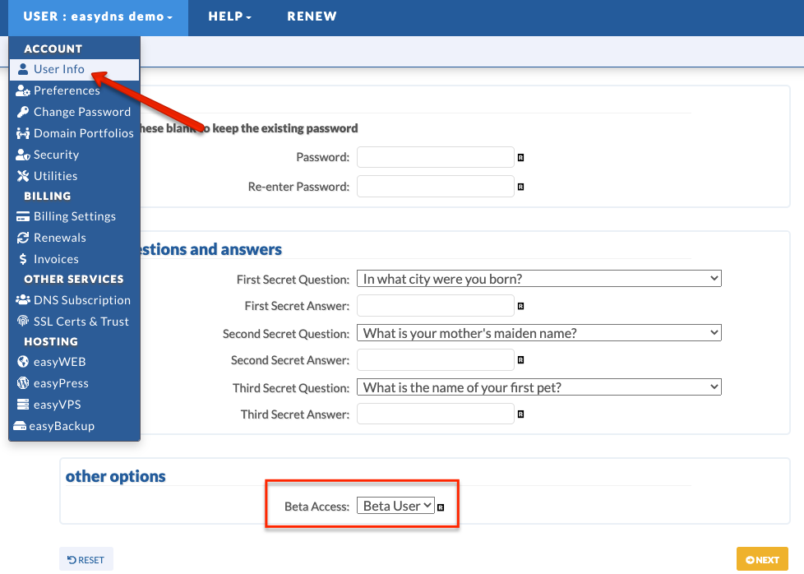
Task: Click the Billing Settings credit card icon
Action: pyautogui.click(x=22, y=216)
